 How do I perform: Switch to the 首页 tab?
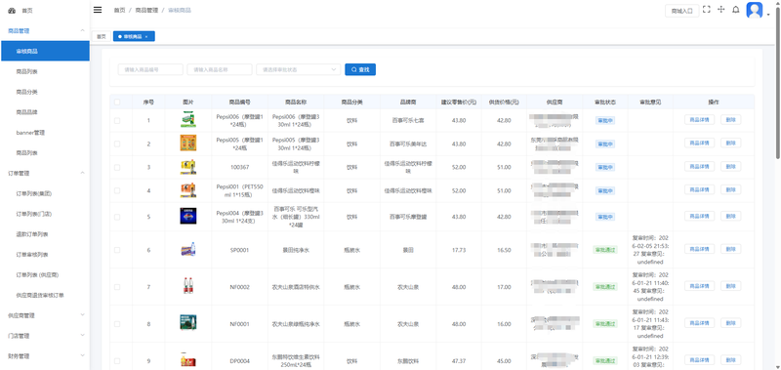102,36
